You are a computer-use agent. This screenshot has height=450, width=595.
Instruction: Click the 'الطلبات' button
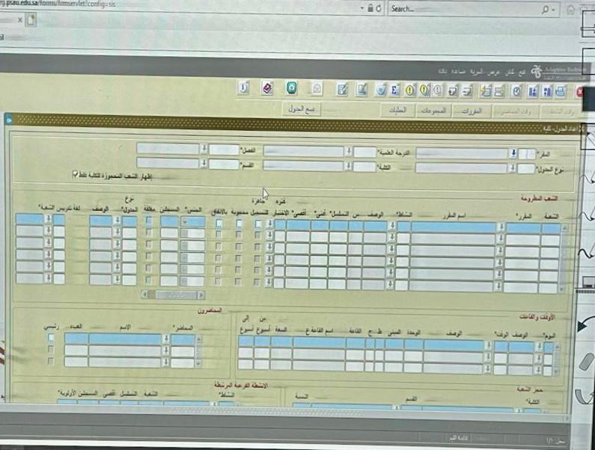[394, 111]
